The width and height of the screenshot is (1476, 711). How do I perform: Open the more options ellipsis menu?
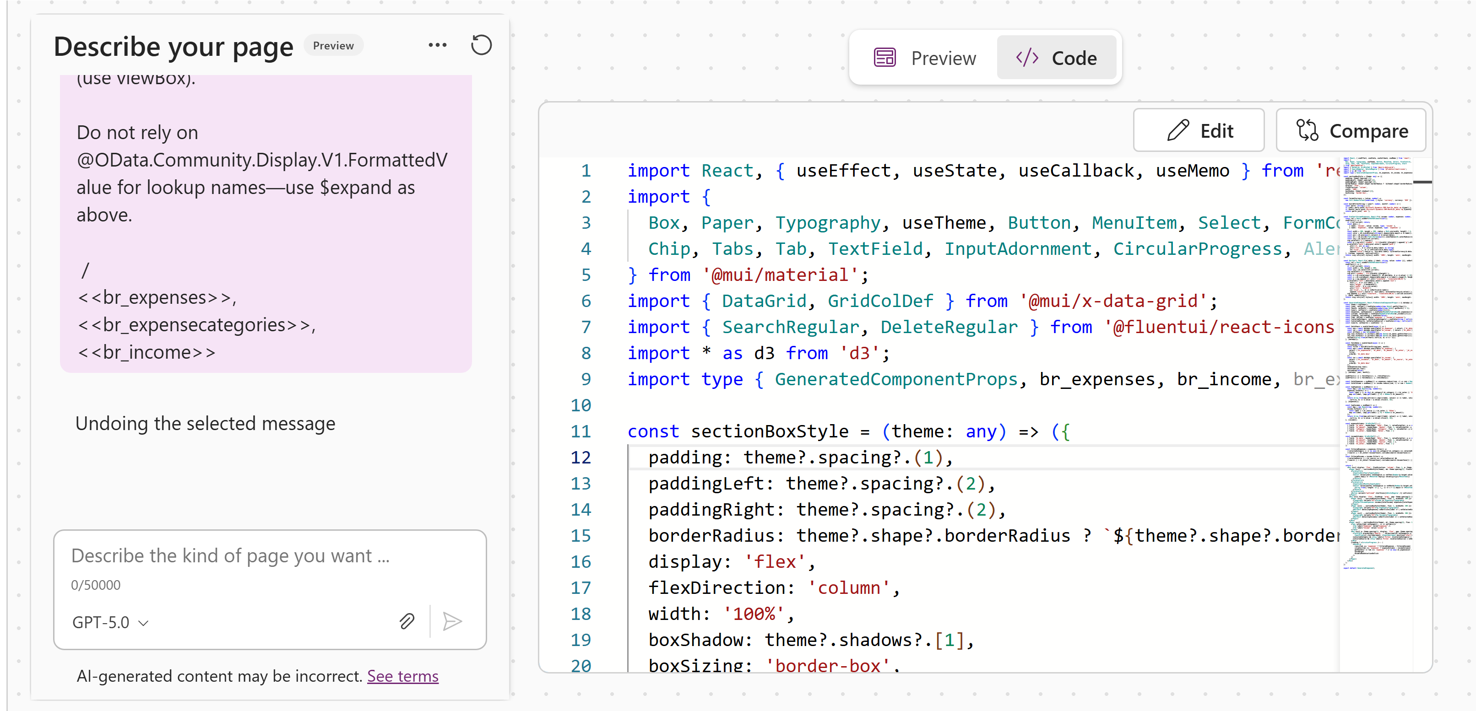[437, 45]
